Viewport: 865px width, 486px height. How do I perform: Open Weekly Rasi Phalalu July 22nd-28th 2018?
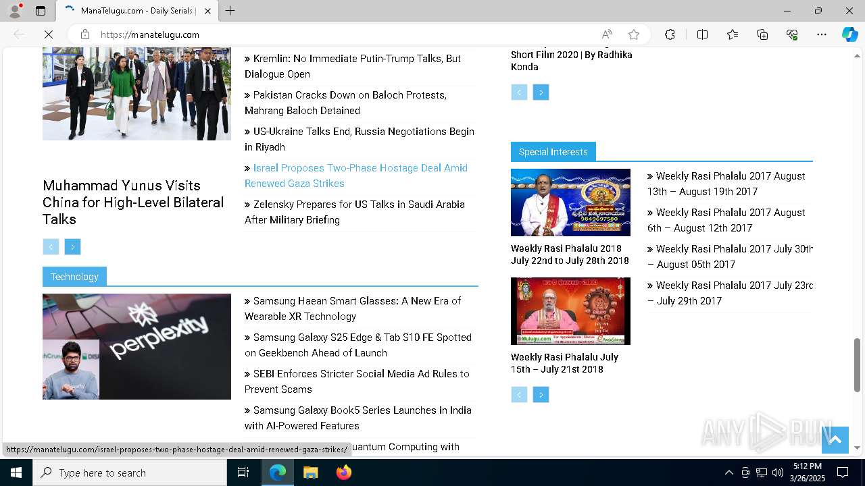click(x=570, y=254)
